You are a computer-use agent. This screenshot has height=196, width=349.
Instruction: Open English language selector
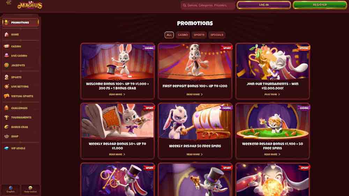pyautogui.click(x=11, y=189)
